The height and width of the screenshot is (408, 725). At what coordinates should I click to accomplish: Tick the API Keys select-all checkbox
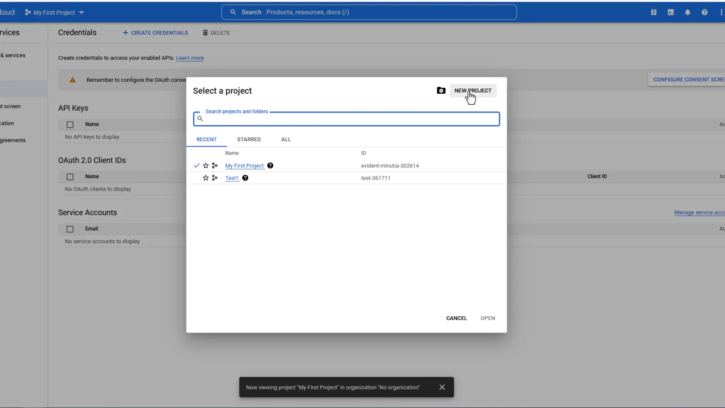point(70,125)
